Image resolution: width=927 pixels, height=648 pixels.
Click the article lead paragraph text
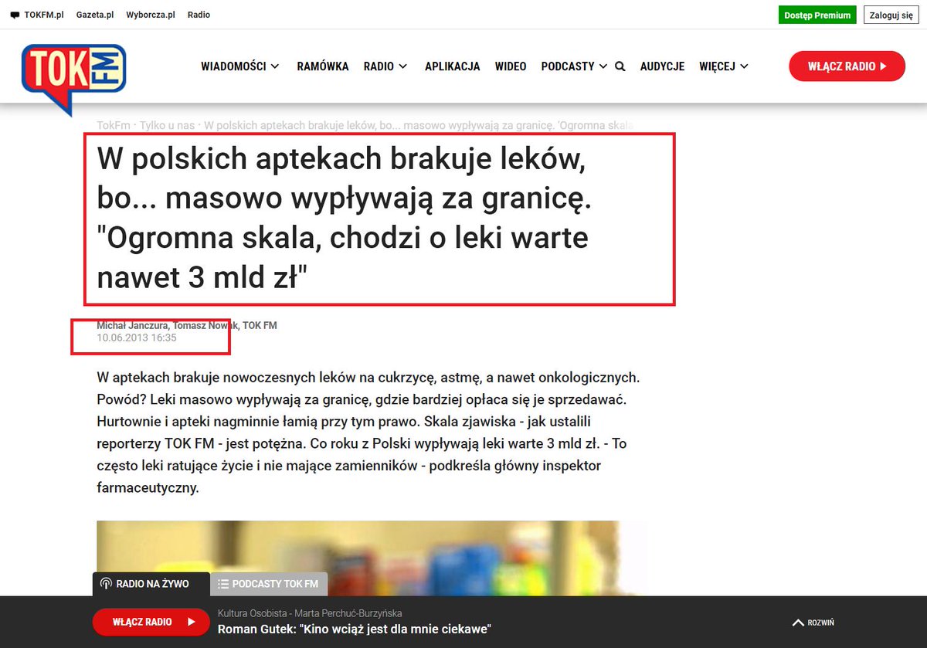369,433
